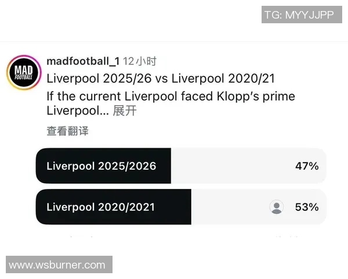Screen dimensions: 348x279
Task: Click the truncated "Liverpool…" text before 展开
Action: click(x=77, y=111)
